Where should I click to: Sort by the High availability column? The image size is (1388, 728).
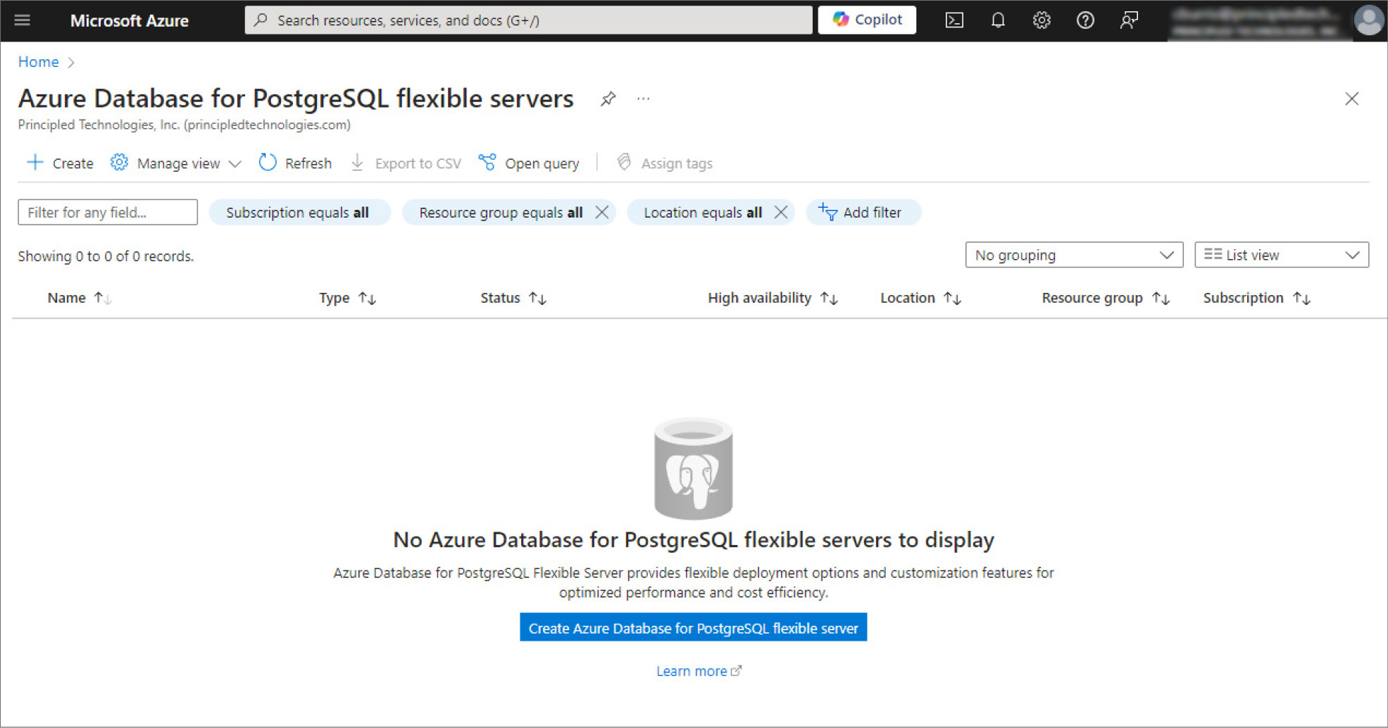point(773,298)
